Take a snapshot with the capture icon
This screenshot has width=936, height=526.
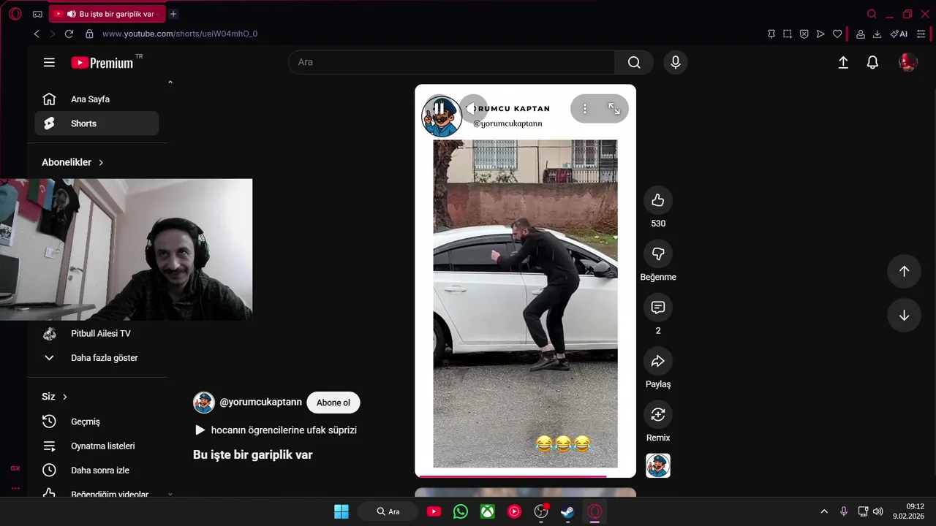(x=788, y=34)
